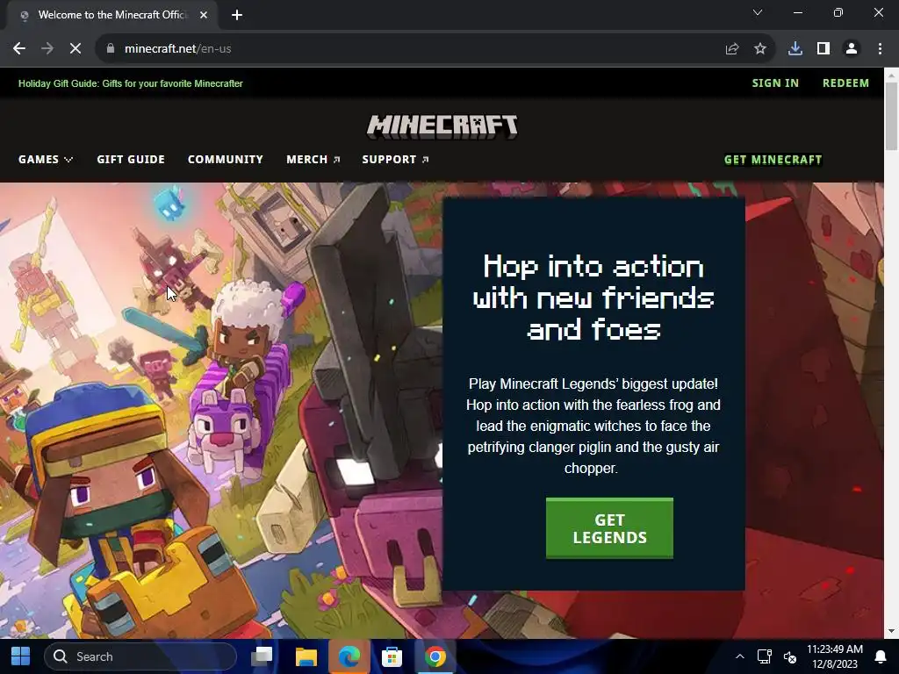Click the browser forward arrow

tap(47, 49)
